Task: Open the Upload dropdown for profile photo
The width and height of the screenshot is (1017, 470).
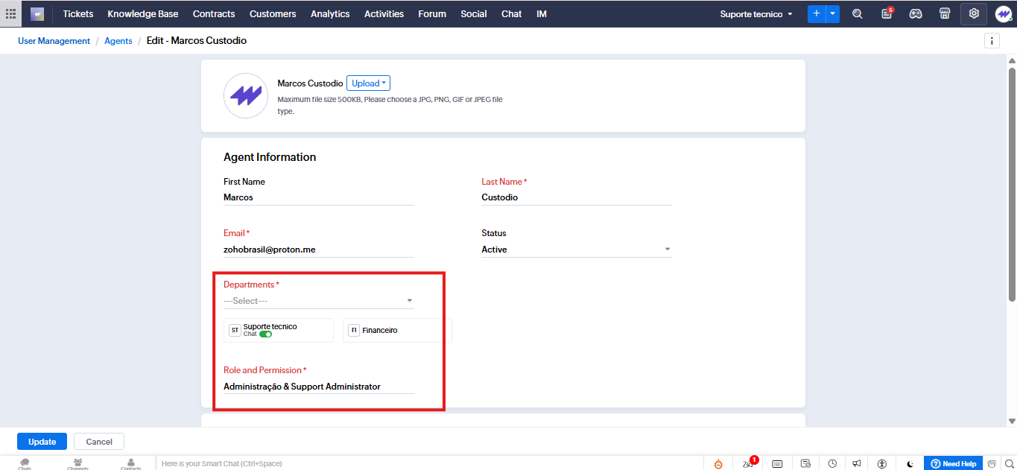Action: [x=368, y=83]
